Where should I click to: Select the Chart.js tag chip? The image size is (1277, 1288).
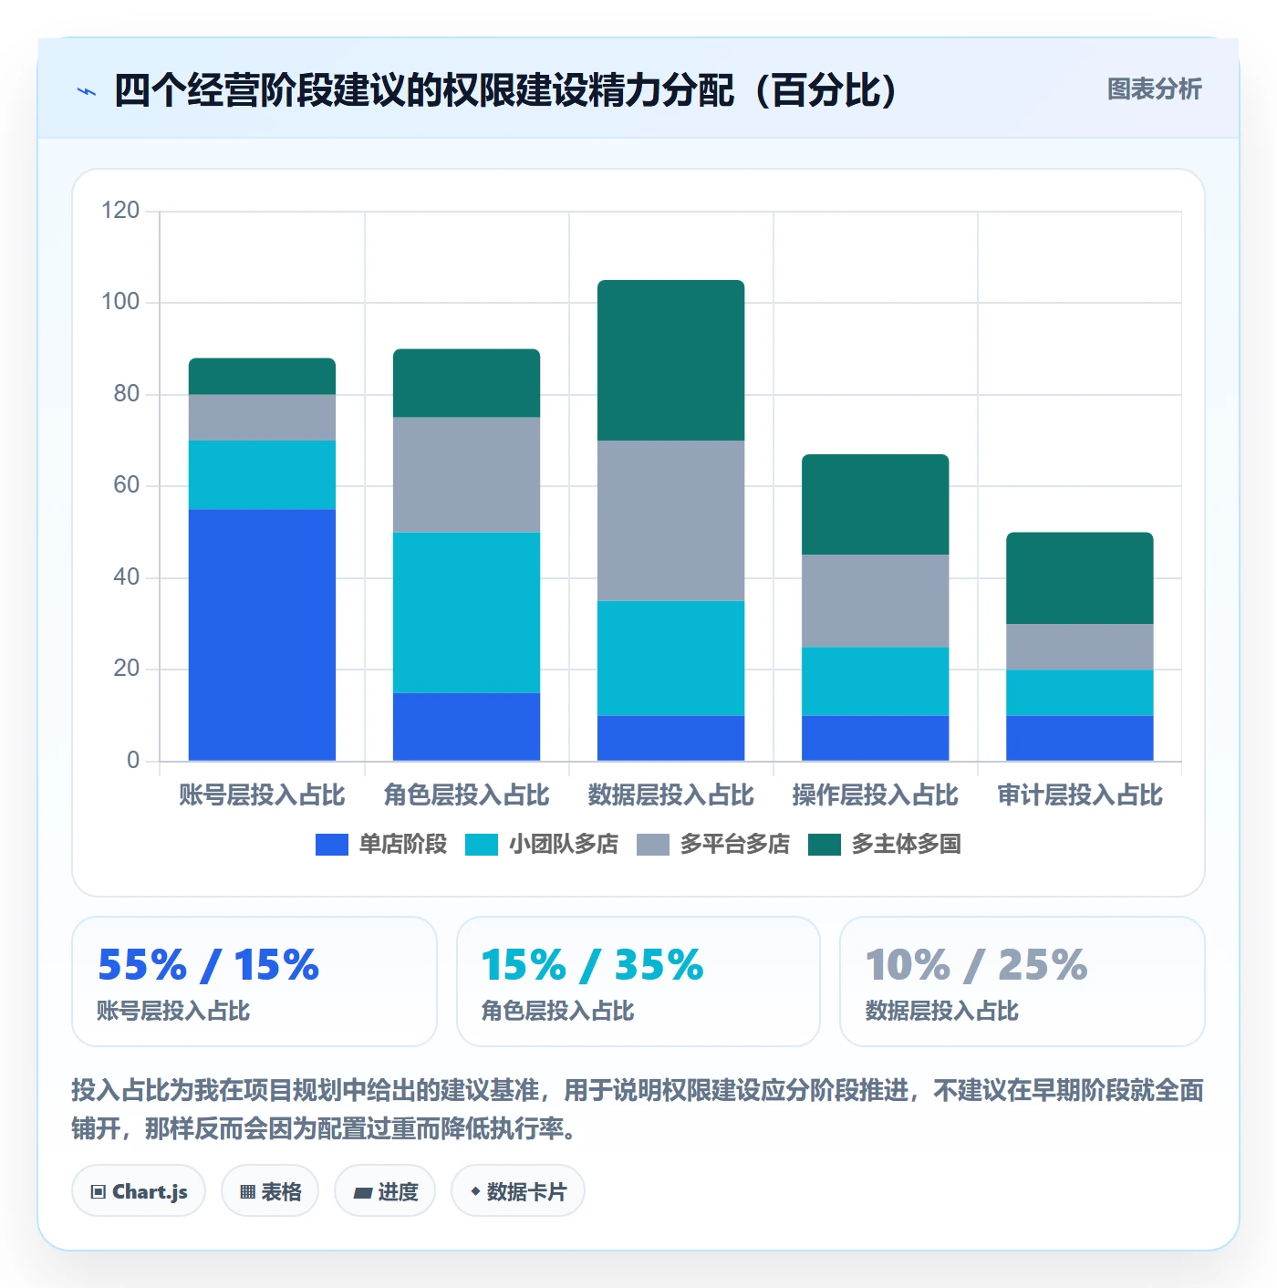[139, 1191]
